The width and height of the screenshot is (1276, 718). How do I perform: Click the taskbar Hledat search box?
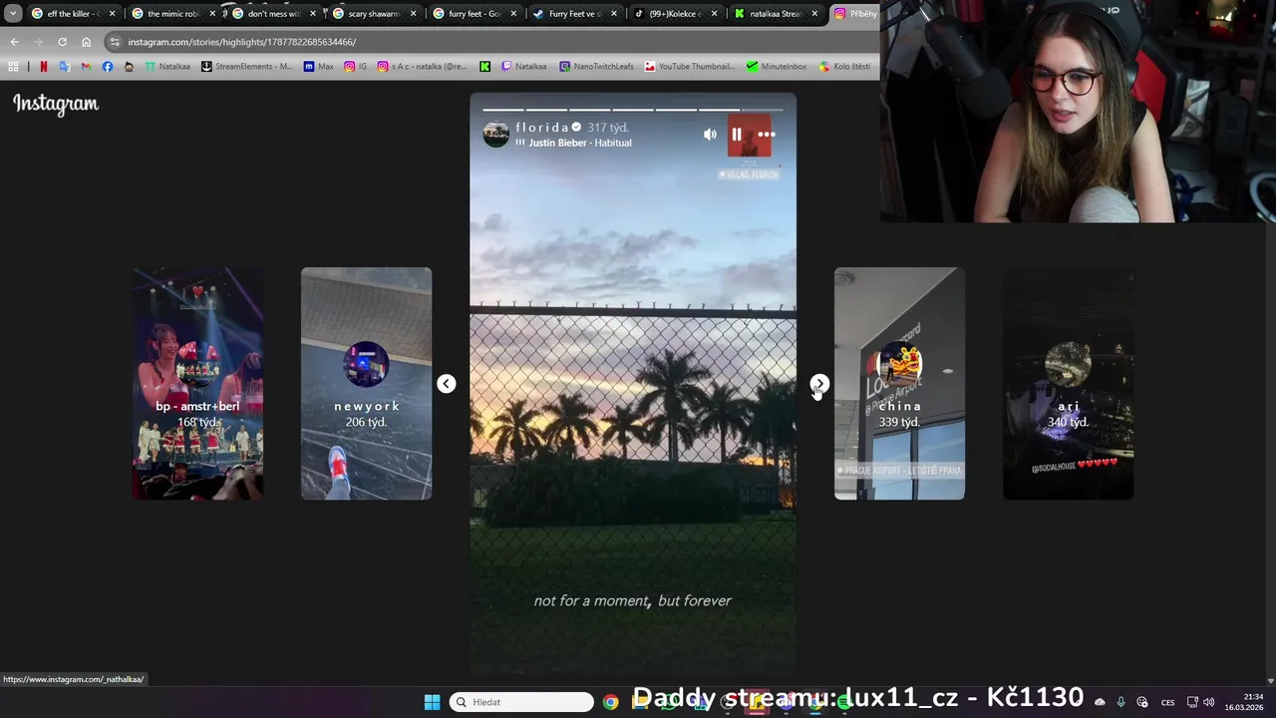point(521,702)
